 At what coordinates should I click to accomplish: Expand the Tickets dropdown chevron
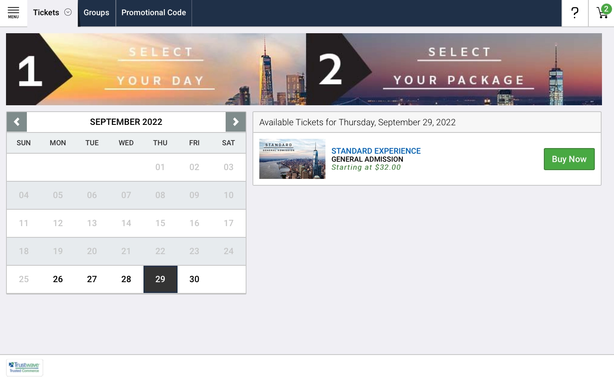[x=68, y=12]
